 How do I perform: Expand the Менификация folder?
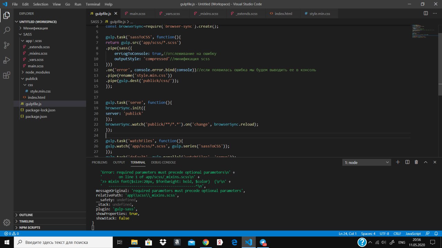pyautogui.click(x=50, y=28)
